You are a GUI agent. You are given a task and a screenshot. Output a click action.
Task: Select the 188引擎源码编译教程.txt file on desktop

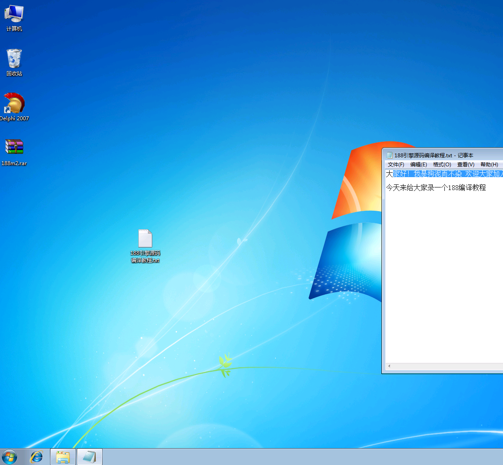click(145, 246)
